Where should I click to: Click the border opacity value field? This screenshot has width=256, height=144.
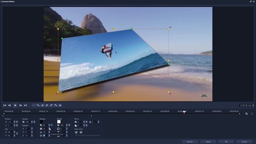63,125
